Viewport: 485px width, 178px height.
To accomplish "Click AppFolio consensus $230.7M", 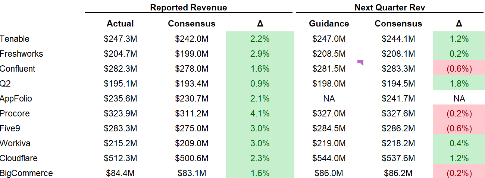I will coord(192,99).
